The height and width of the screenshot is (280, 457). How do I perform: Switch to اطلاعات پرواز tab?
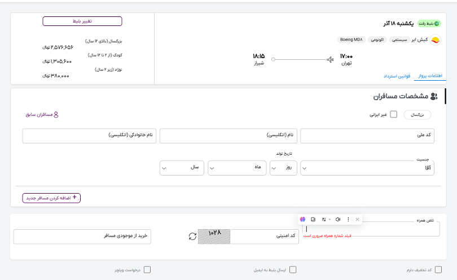pos(430,76)
